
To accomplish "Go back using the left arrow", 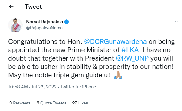I will (11, 7).
